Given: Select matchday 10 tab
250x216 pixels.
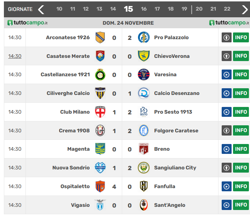Looking at the screenshot, I should (x=59, y=9).
